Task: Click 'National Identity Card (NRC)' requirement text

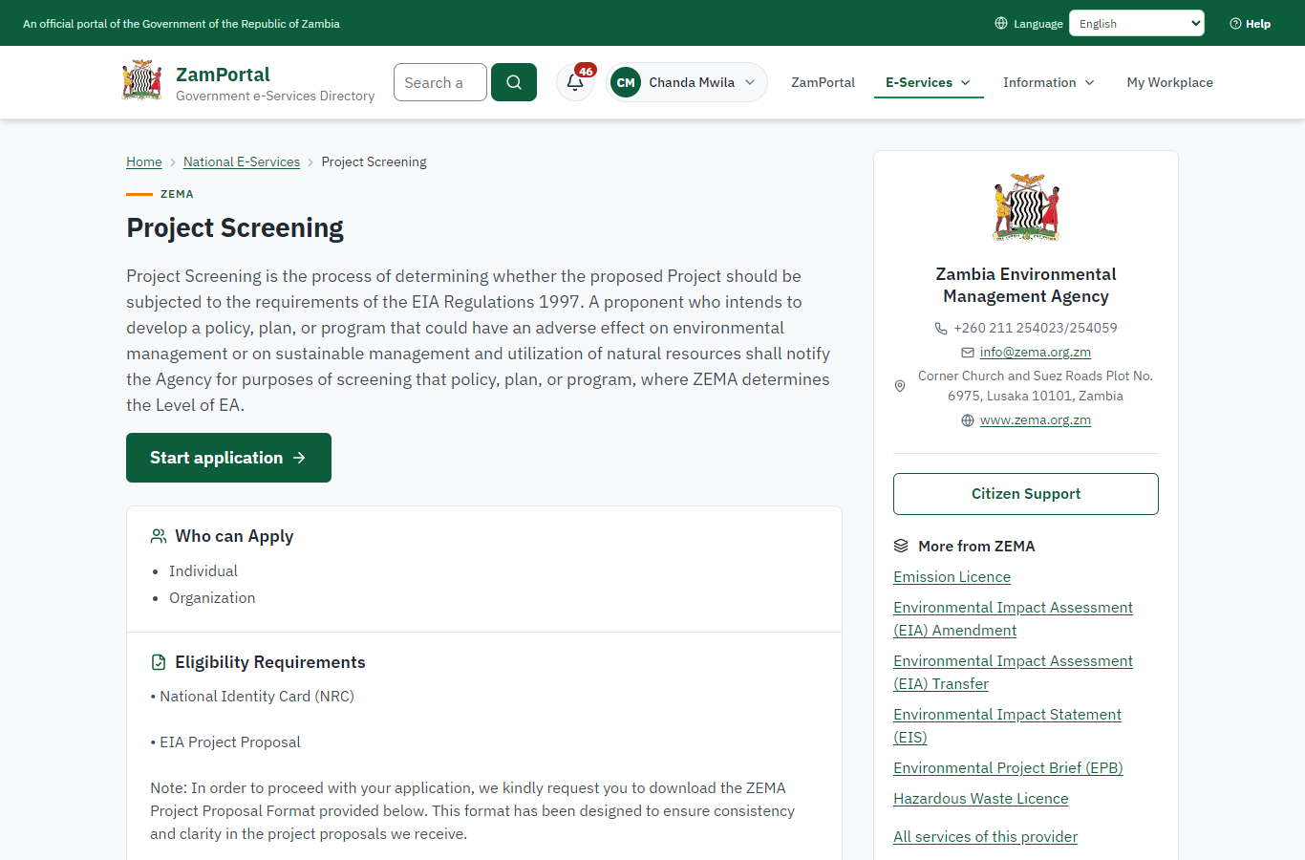Action: (257, 697)
